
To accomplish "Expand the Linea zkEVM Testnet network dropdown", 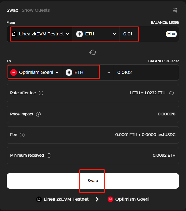I will [x=67, y=34].
